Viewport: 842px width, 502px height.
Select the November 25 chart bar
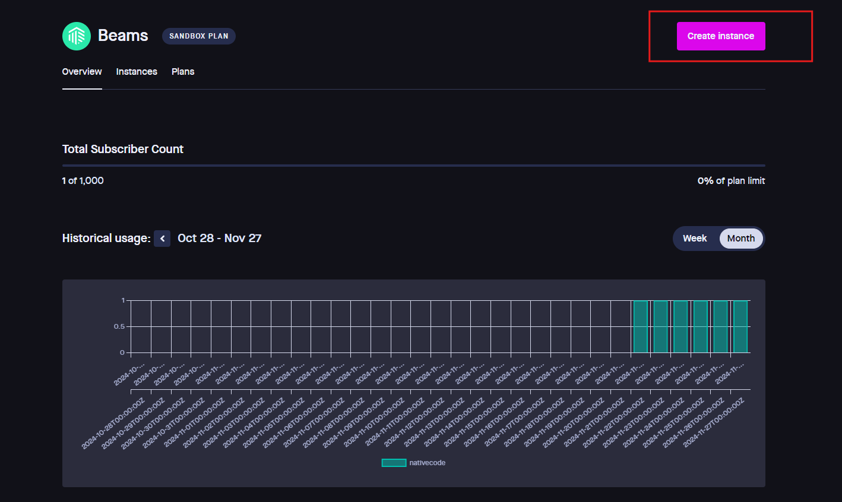[x=700, y=327]
